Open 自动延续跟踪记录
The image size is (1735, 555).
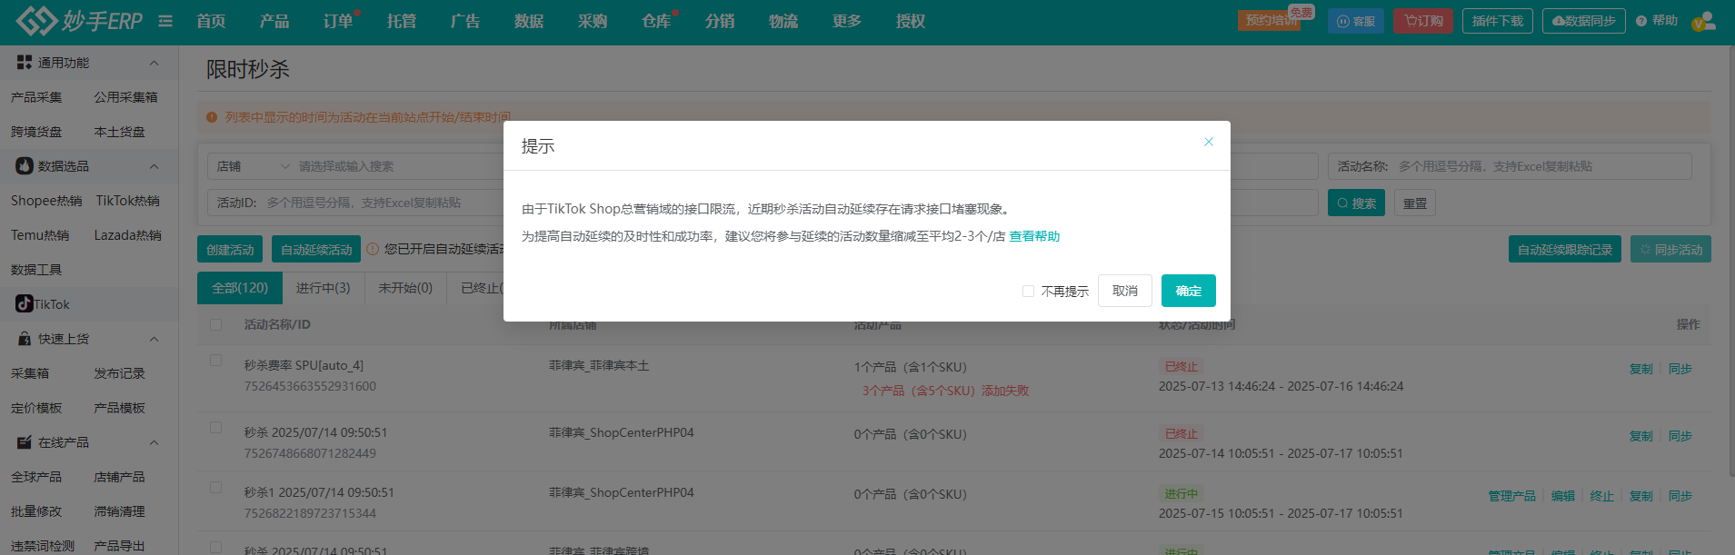(1565, 250)
